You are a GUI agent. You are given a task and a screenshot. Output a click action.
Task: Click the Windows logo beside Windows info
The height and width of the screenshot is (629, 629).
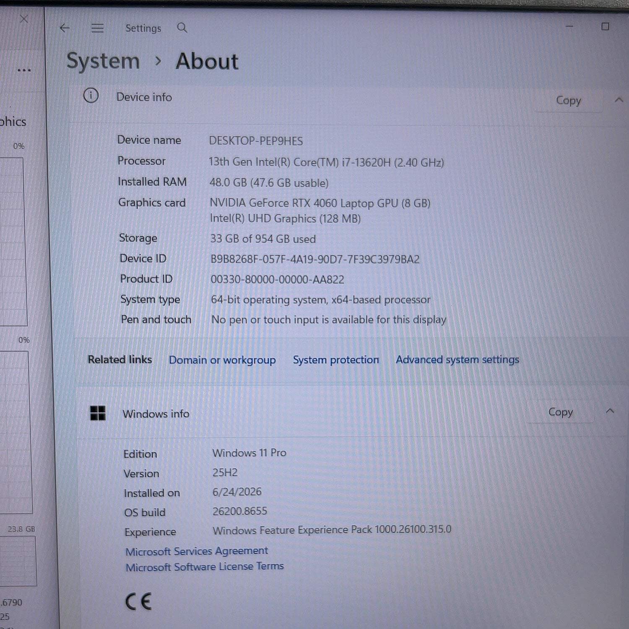[98, 413]
